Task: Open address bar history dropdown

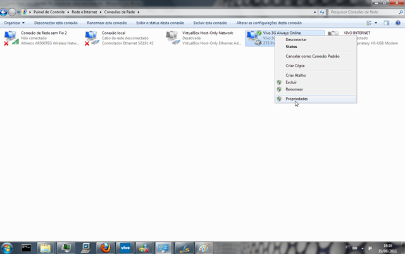Action: point(315,12)
